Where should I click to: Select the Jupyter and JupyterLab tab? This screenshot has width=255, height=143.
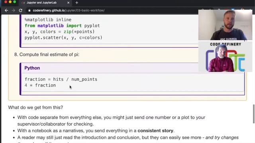[45, 3]
